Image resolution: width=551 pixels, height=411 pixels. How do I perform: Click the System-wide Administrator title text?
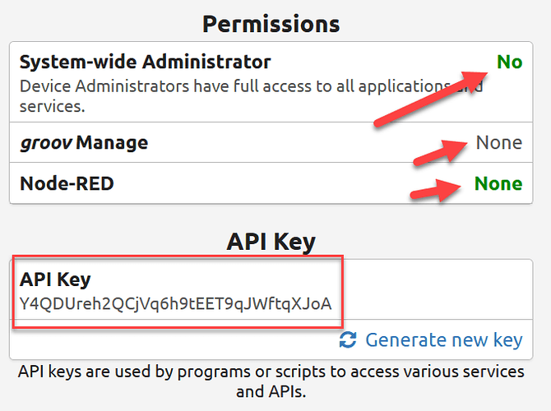[145, 62]
